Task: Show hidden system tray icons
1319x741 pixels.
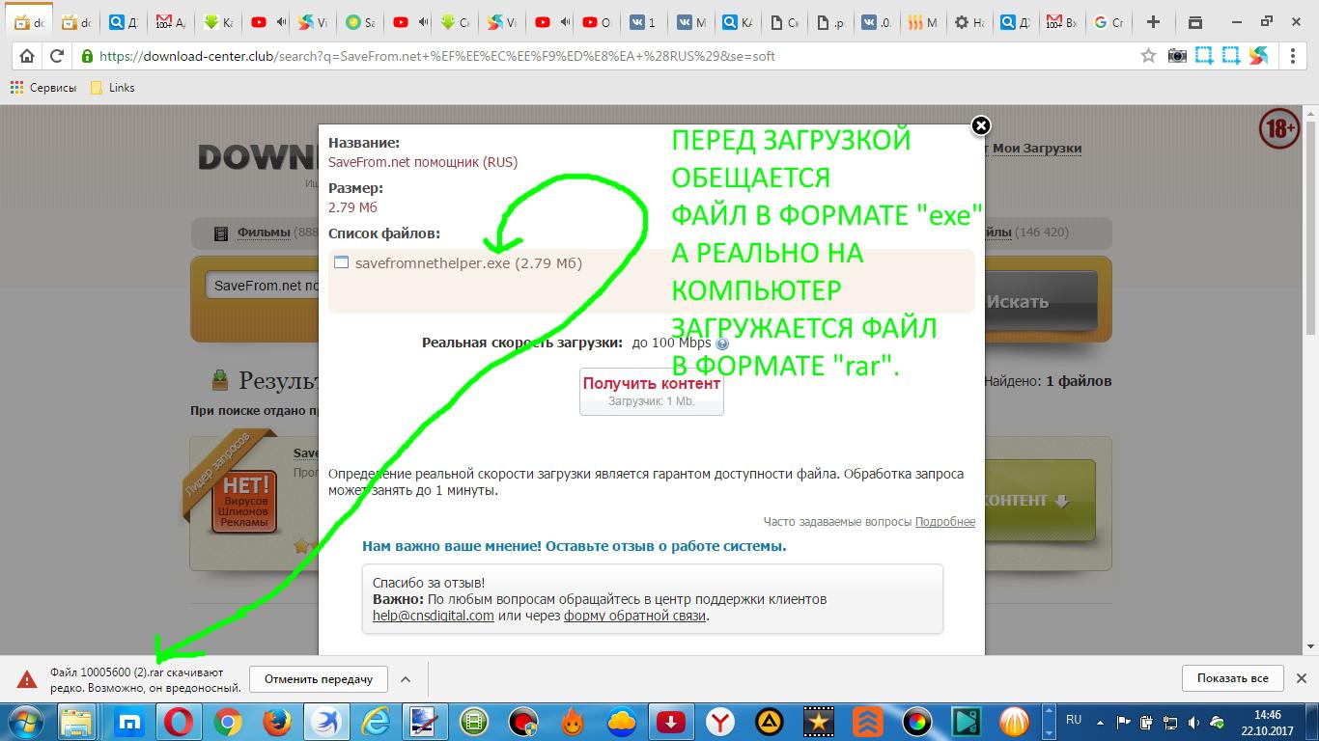Action: click(1100, 722)
